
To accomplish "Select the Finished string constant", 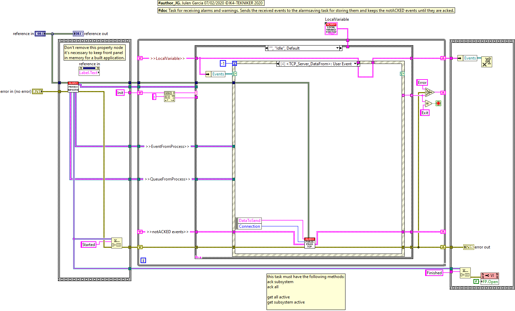I will (x=434, y=273).
